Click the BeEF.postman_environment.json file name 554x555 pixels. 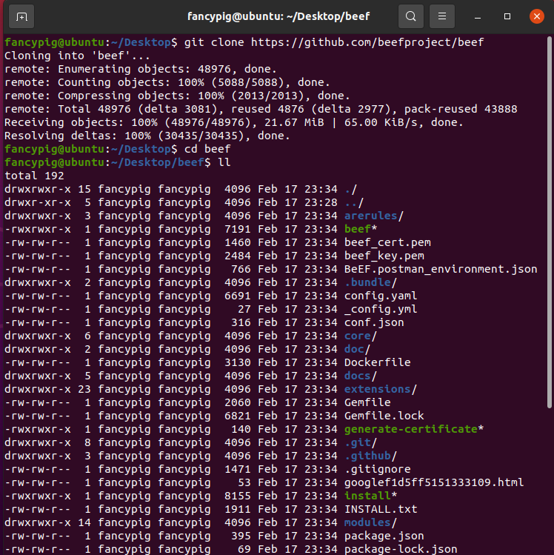(441, 269)
